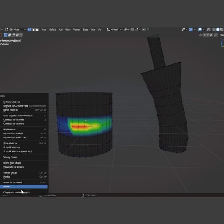The height and width of the screenshot is (224, 224).
Task: Toggle mesh mirror X axis
Action: coord(205,35)
